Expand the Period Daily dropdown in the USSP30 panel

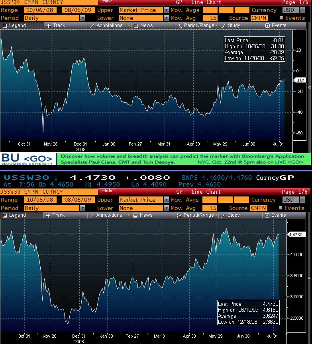point(82,18)
